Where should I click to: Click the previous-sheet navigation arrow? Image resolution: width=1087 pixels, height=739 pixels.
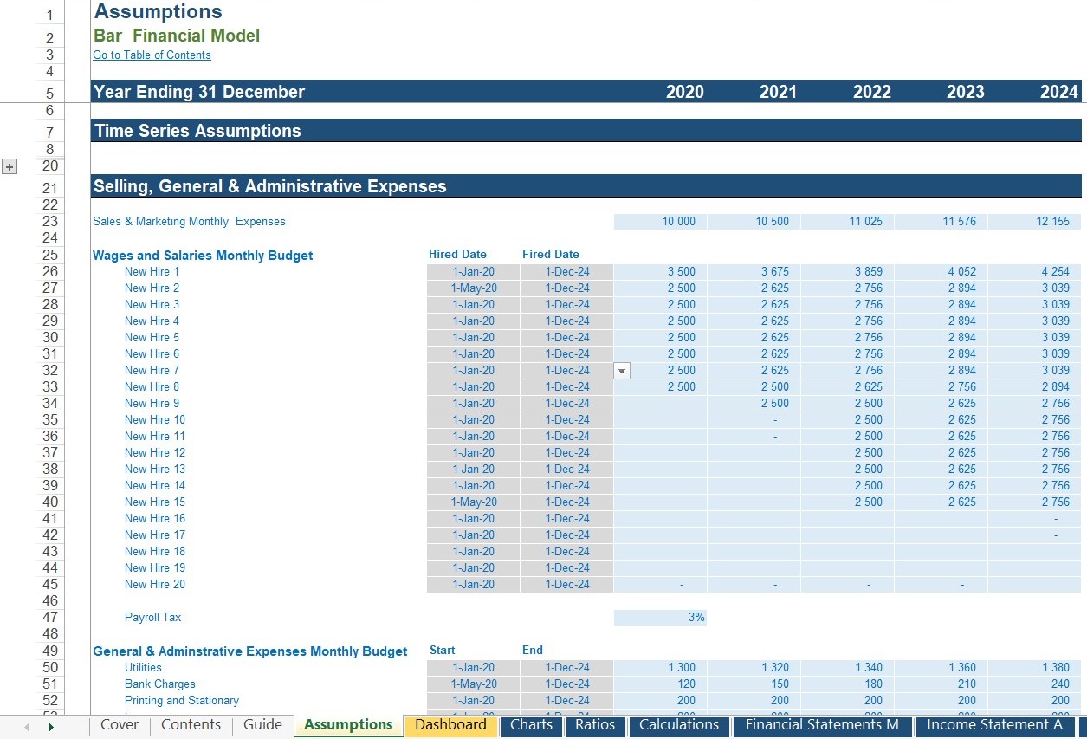pyautogui.click(x=25, y=727)
